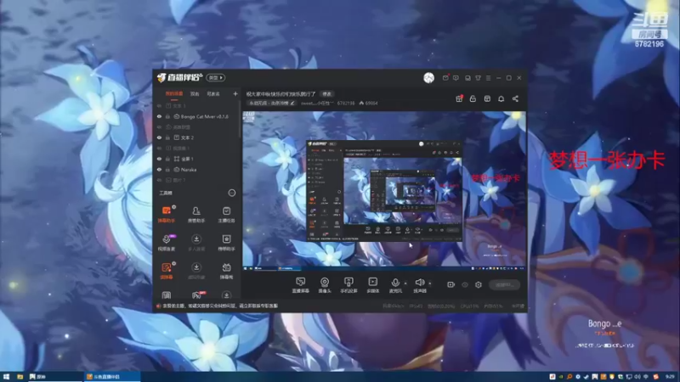Open File Explorer from the taskbar
680x382 pixels.
point(20,377)
